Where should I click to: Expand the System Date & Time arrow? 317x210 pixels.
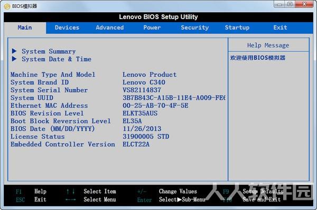point(14,59)
